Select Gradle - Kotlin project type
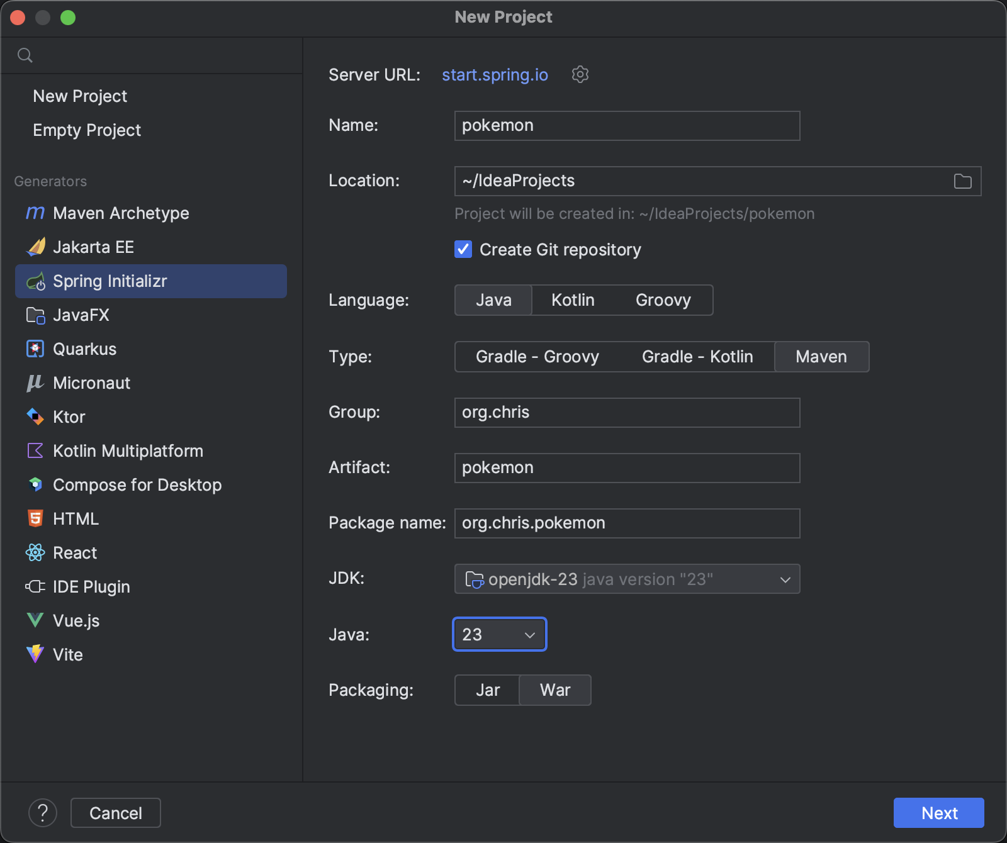1007x843 pixels. (697, 357)
